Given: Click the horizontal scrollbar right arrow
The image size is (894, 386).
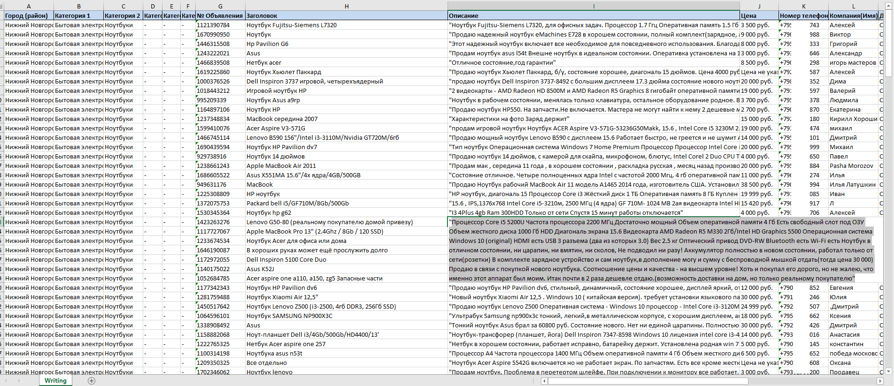Looking at the screenshot, I should (x=880, y=381).
